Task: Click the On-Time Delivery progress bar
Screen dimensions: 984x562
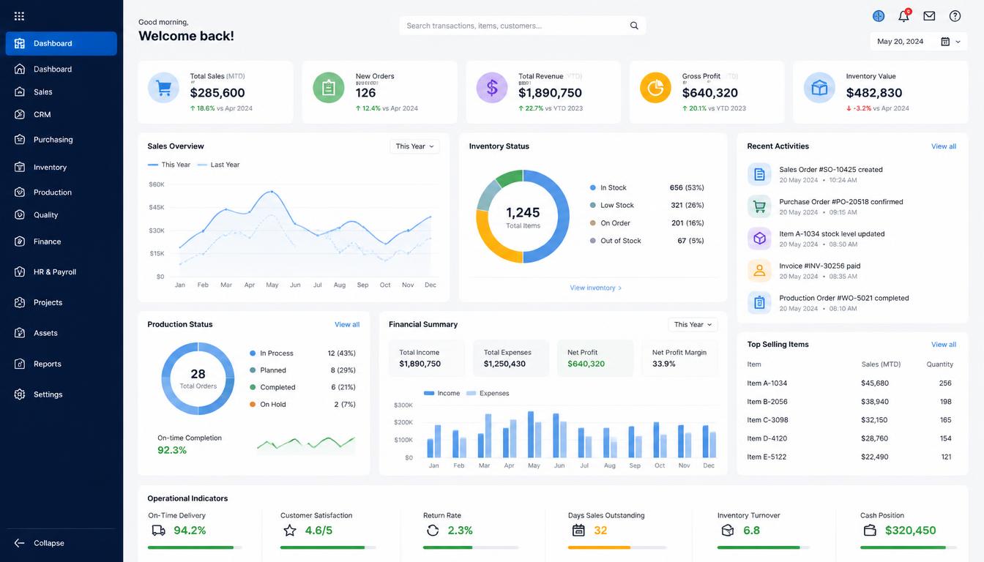Action: pos(195,547)
